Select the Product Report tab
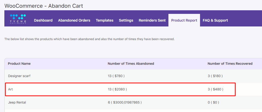The image size is (262, 112). 184,20
